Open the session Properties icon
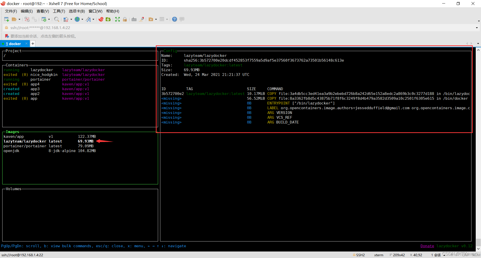 coord(44,19)
